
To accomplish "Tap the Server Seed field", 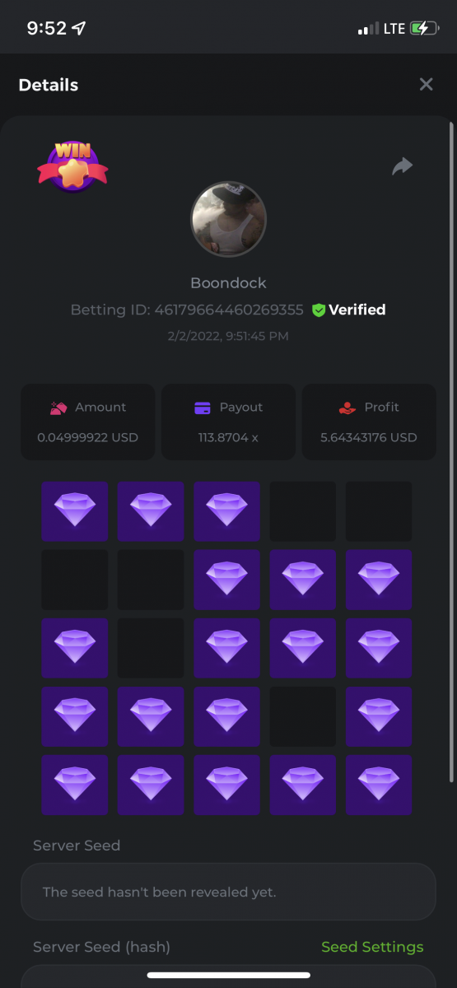I will coord(228,892).
